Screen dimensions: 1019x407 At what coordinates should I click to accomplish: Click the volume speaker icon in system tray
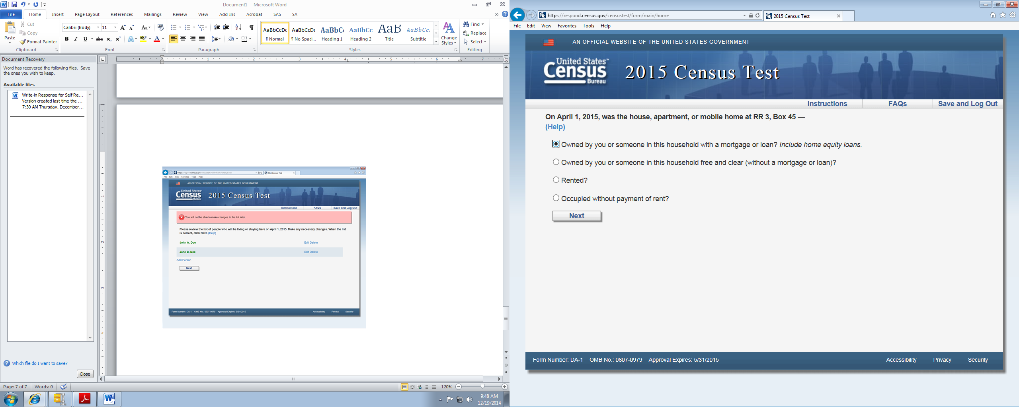tap(469, 399)
